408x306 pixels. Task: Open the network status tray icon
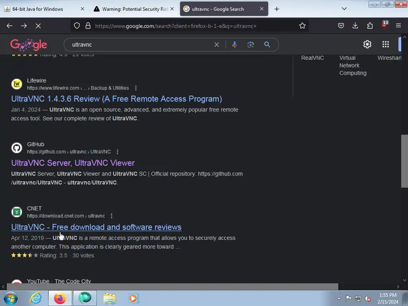[x=358, y=298]
